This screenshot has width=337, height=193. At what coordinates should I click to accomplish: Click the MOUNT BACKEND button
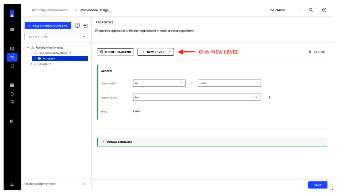point(115,52)
